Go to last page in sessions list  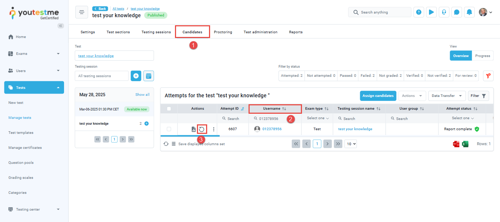coord(131,139)
